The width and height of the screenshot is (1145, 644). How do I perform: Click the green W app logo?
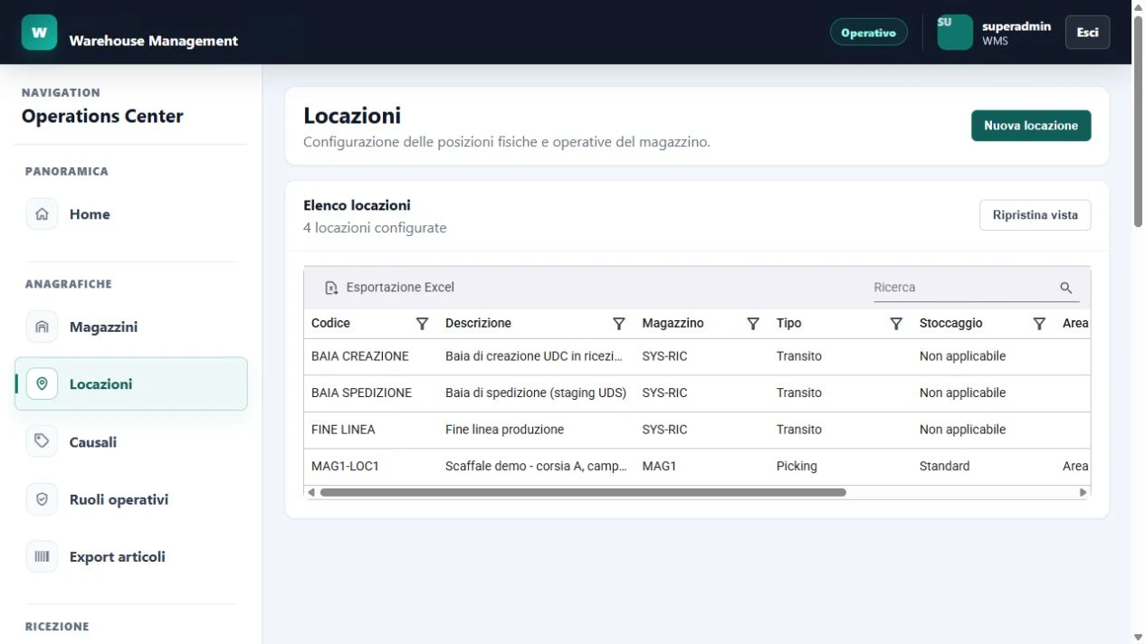pyautogui.click(x=39, y=33)
